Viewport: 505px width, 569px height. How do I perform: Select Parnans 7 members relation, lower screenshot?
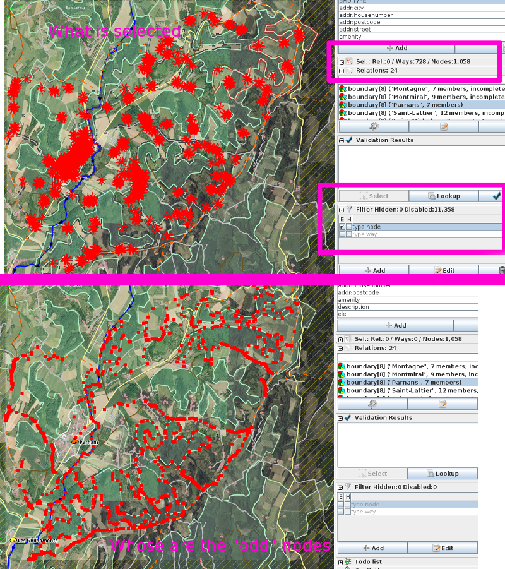[408, 382]
